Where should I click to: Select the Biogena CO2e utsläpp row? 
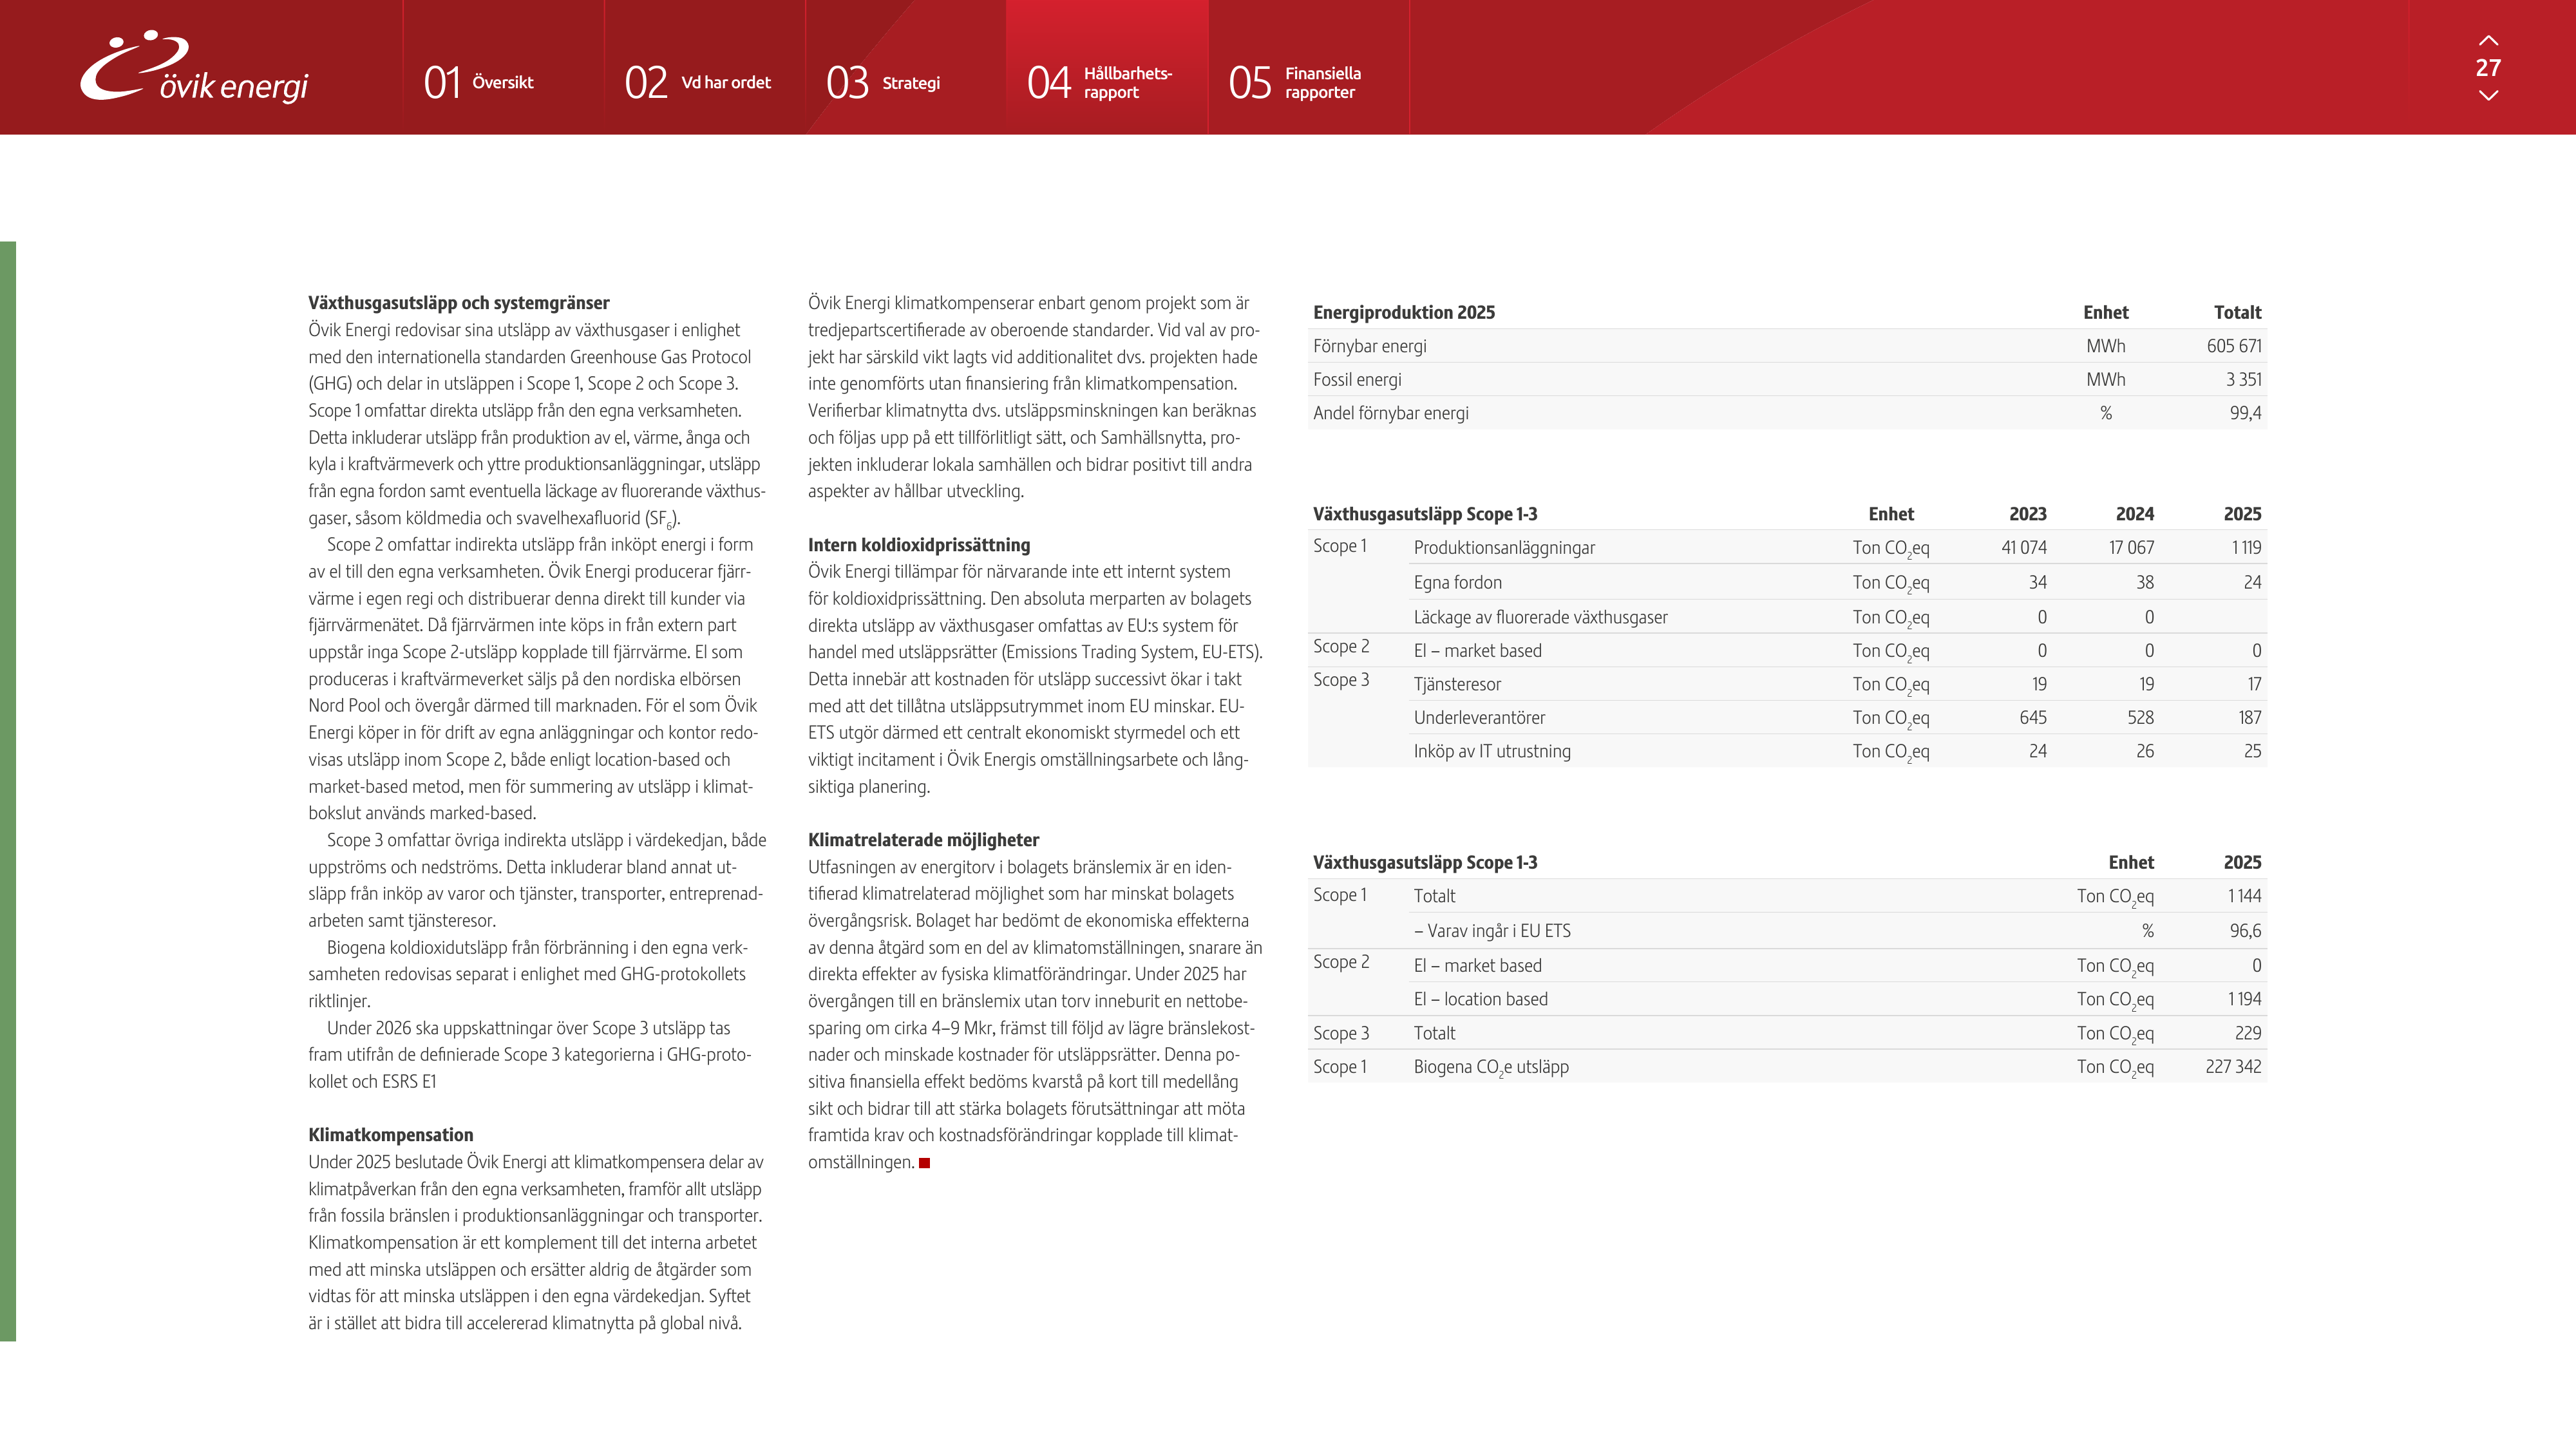(x=1787, y=1067)
